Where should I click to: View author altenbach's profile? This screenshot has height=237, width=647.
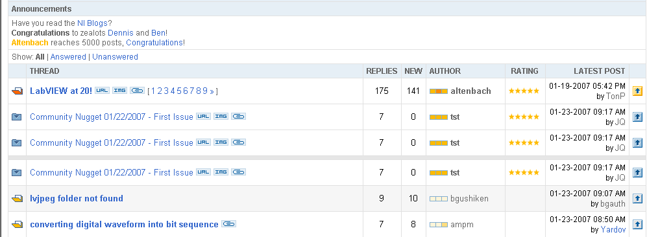pos(470,91)
